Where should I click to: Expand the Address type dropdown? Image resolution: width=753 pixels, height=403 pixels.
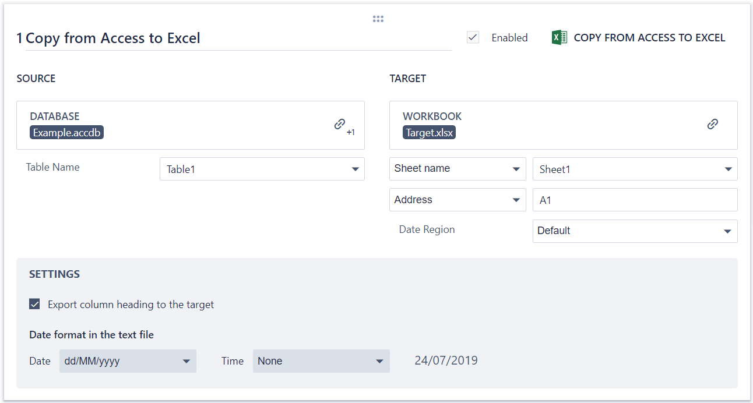coord(457,200)
